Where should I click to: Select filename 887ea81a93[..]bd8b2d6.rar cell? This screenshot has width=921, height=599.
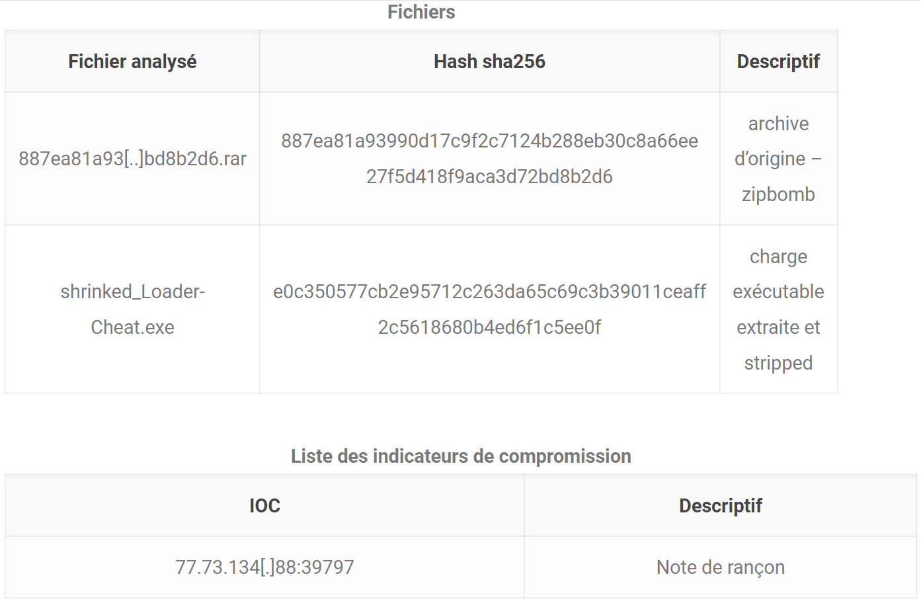(132, 159)
